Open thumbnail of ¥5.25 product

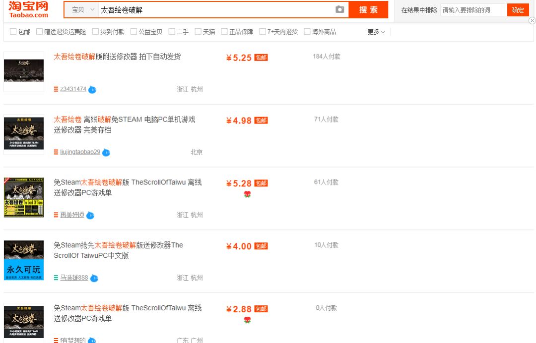coord(24,72)
